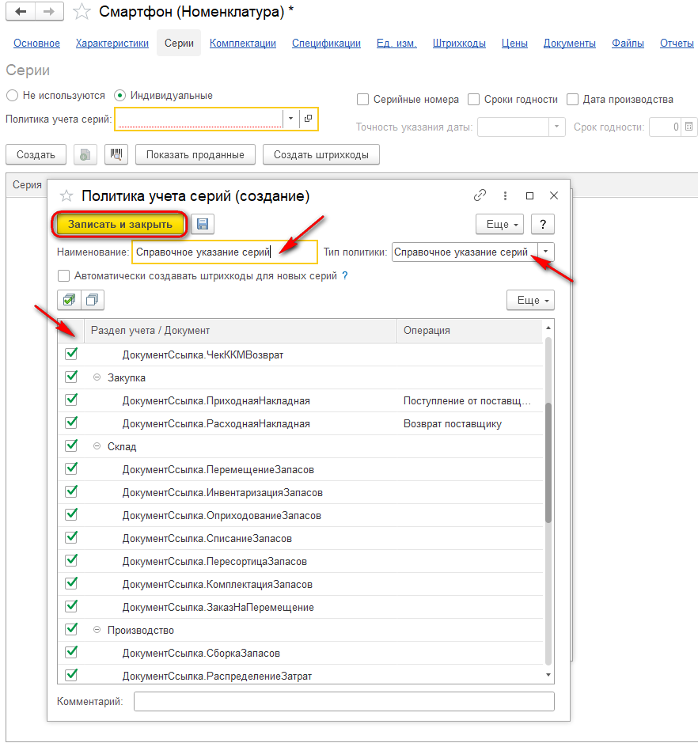Get link to the policy dialog

click(x=480, y=195)
